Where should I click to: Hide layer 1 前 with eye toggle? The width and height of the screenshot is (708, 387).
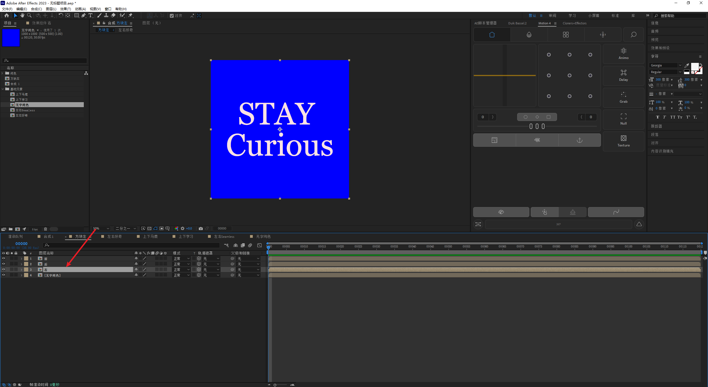4,258
